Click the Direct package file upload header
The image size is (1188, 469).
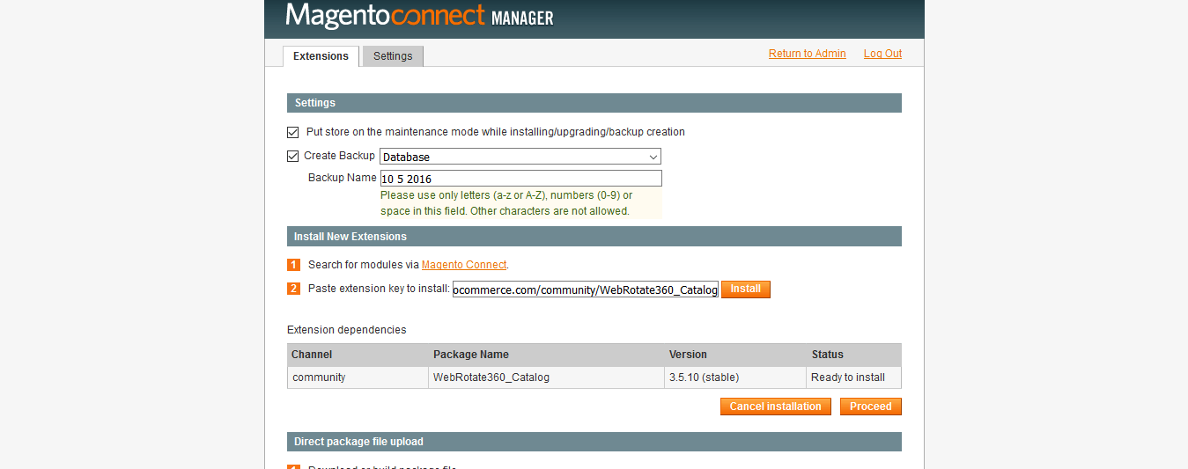pos(594,442)
